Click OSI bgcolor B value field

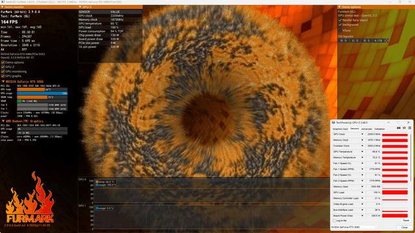point(366,41)
